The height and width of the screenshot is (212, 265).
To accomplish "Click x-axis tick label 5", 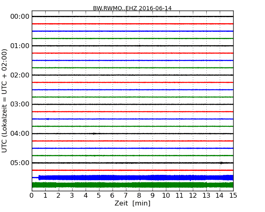I will (x=99, y=196).
